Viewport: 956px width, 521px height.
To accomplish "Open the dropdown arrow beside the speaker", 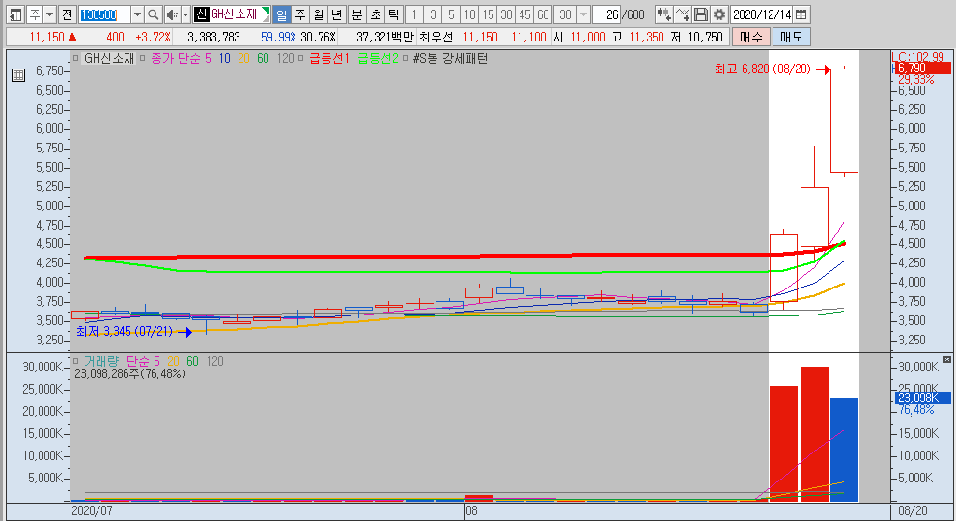I will (x=185, y=14).
